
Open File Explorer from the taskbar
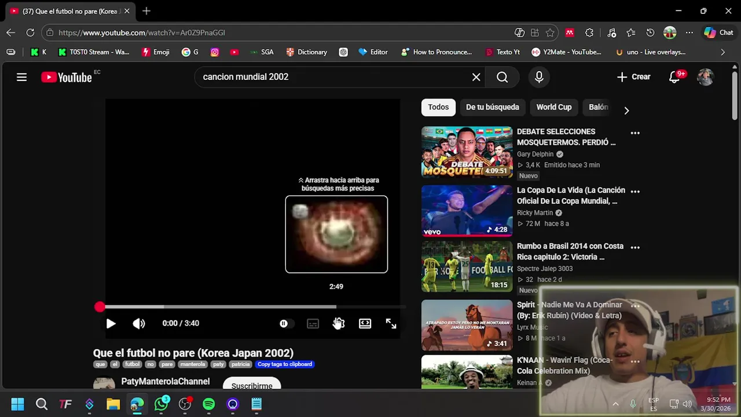(113, 404)
